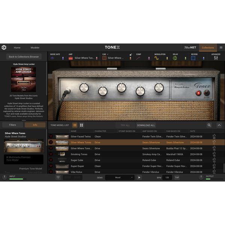The image size is (225, 225).
Task: Switch tone model list to grid view
Action: click(x=81, y=125)
